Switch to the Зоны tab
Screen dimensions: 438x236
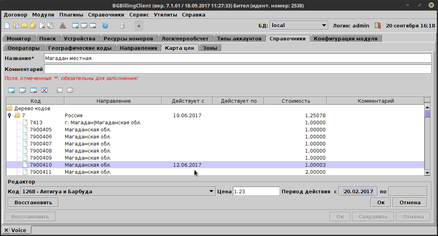tap(210, 47)
